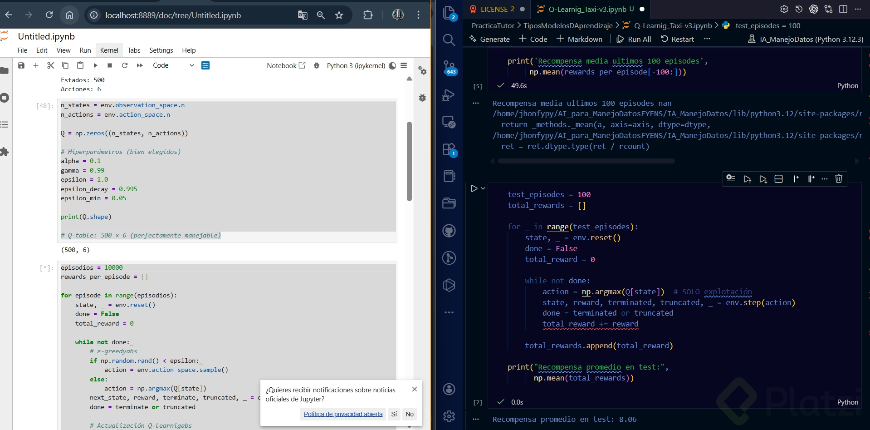The image size is (870, 430).
Task: Delete the VS Code cell with the trash icon
Action: coord(838,179)
